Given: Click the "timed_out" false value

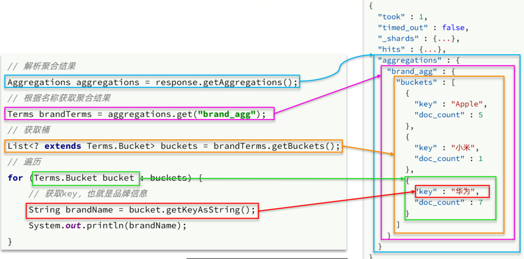Looking at the screenshot, I should tap(453, 28).
